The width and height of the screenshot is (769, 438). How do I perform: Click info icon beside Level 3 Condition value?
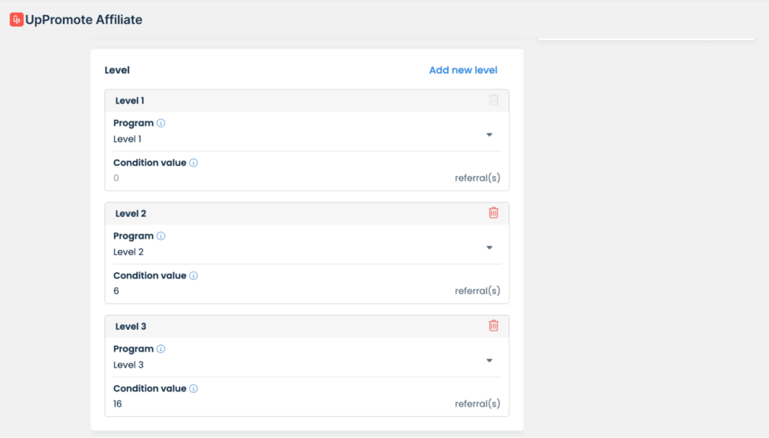pos(193,388)
